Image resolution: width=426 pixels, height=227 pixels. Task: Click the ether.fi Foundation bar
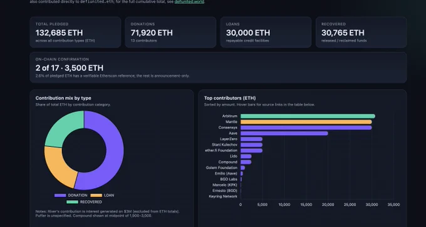pos(251,151)
